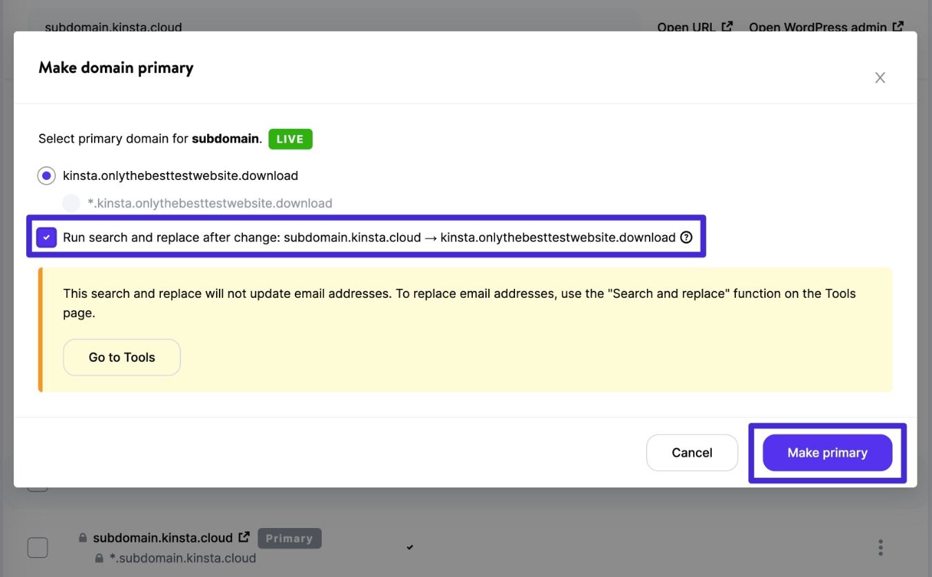Open the help tooltip beside search and replace text
Screen dimensions: 932x577
(x=686, y=236)
